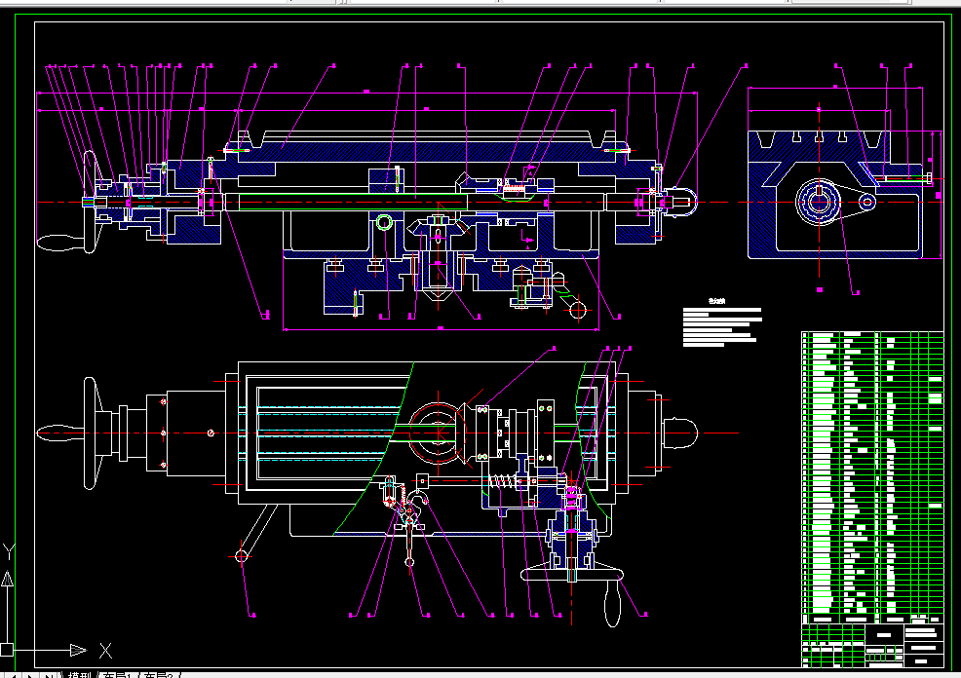Select the technical notes text block
The height and width of the screenshot is (678, 961).
(x=722, y=322)
